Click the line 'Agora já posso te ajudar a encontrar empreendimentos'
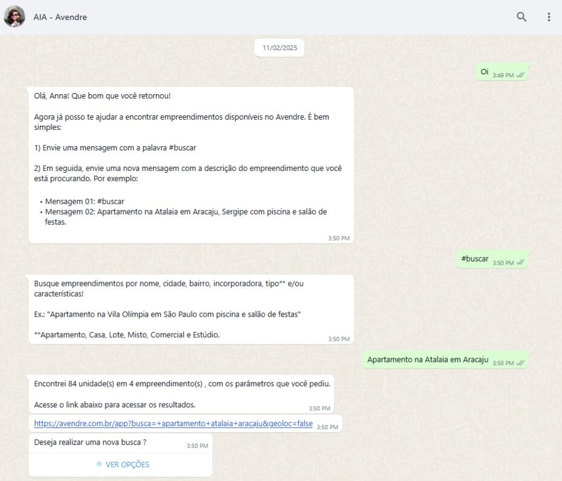Viewport: 562px width, 481px height. [x=181, y=122]
